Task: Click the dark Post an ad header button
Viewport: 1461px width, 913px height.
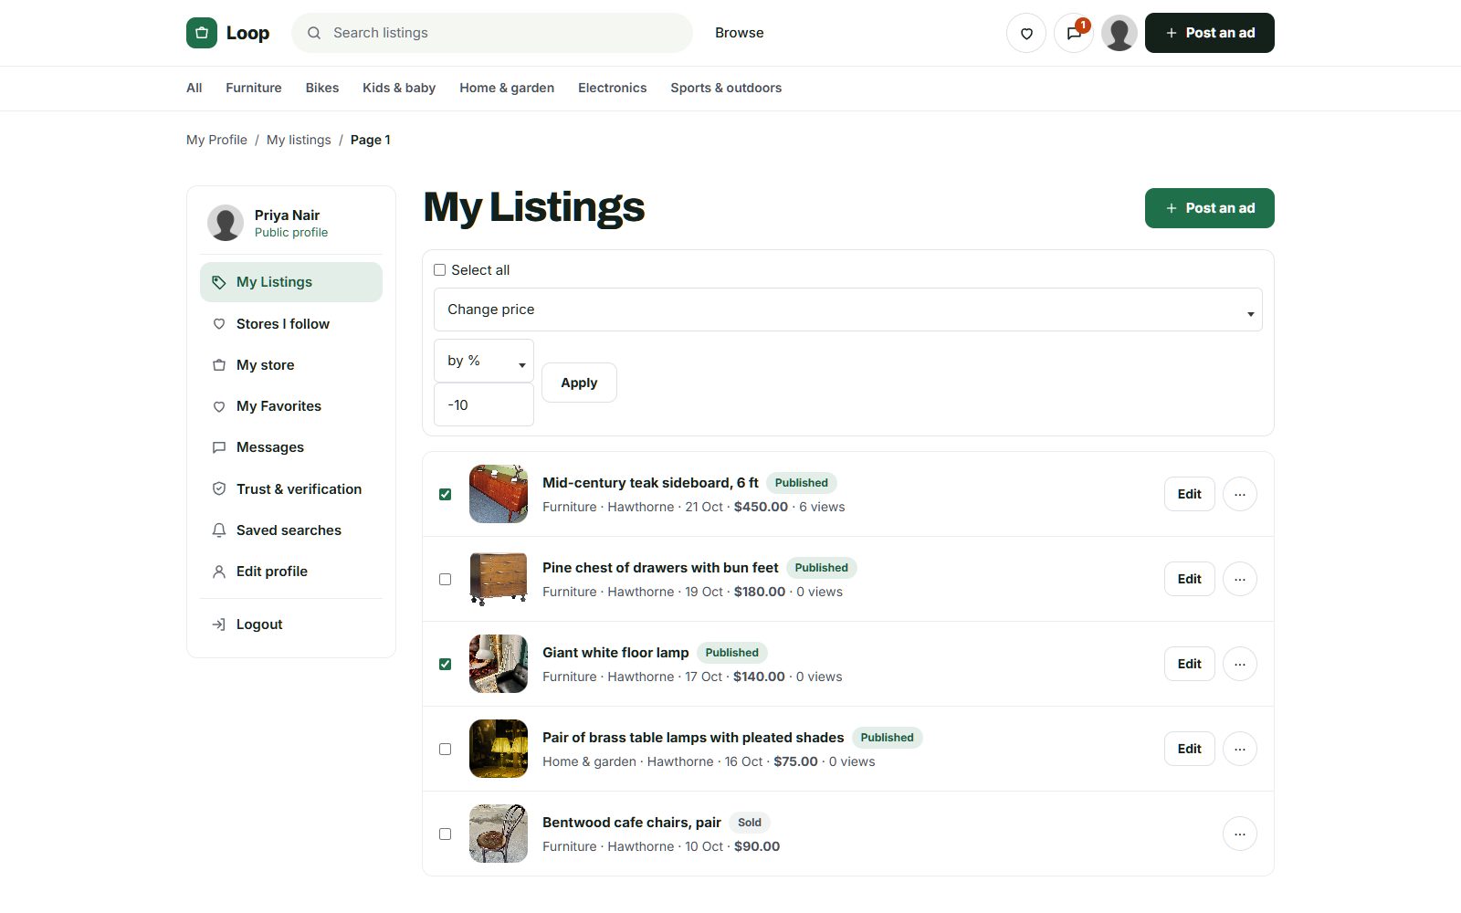Action: [1210, 33]
